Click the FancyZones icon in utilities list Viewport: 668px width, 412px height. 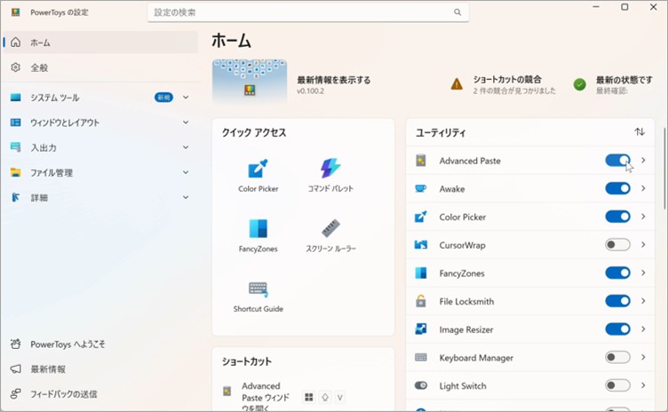[420, 273]
